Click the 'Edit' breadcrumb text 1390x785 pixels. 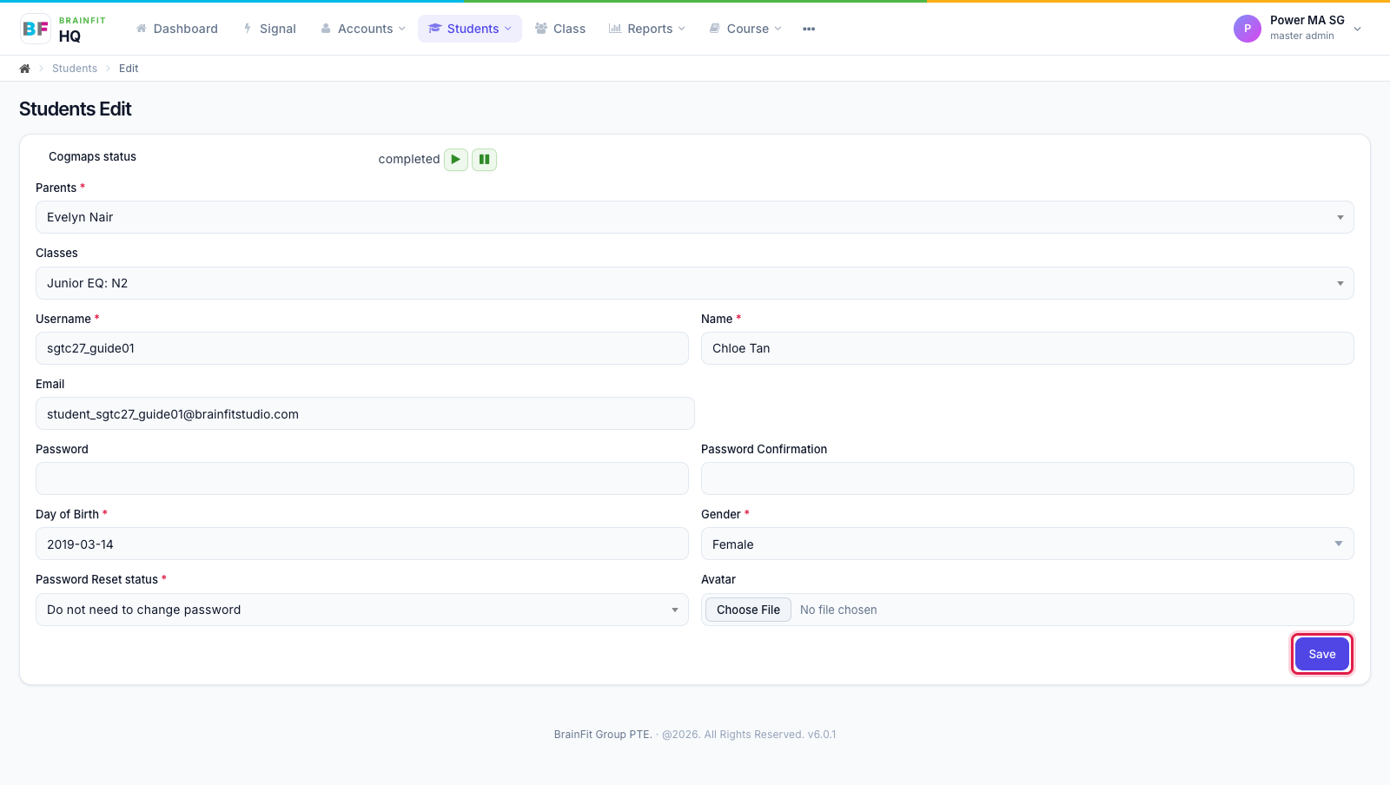(129, 69)
